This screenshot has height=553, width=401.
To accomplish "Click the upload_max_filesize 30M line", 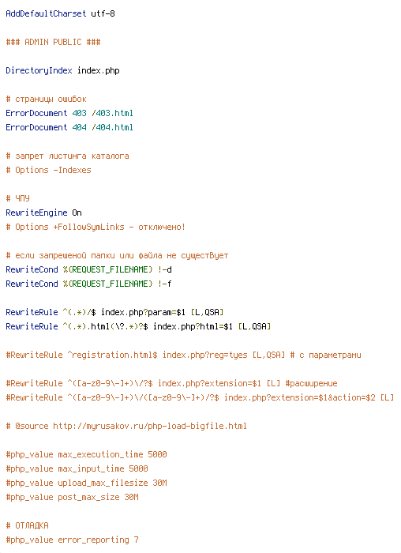I will (86, 483).
